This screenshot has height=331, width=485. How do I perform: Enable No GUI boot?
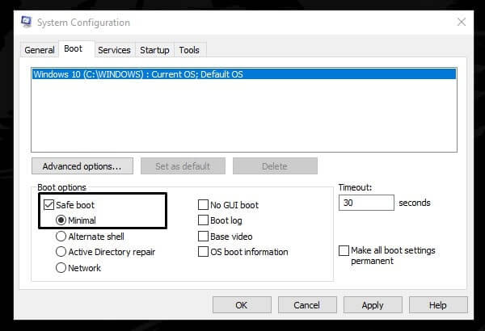tap(203, 204)
